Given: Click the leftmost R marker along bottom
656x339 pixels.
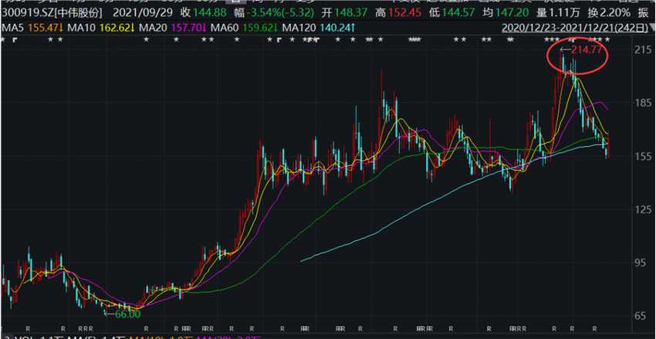Looking at the screenshot, I should tap(28, 327).
